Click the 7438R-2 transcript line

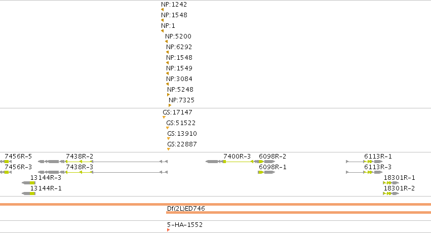pyautogui.click(x=103, y=162)
